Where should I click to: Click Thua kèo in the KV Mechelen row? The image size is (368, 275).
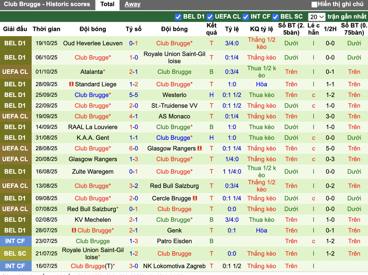coord(261,220)
